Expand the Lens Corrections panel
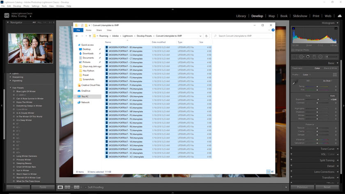Image resolution: width=345 pixels, height=194 pixels. point(338,172)
